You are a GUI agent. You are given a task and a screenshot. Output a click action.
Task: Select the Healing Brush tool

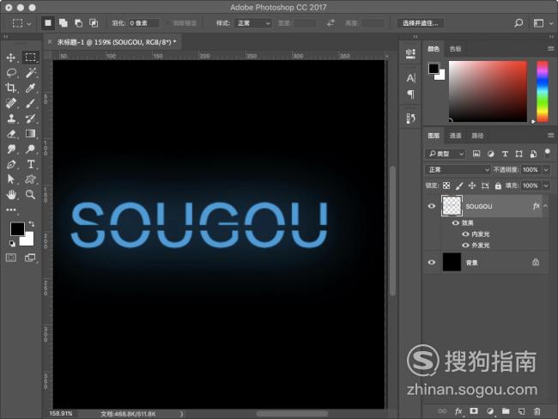click(x=11, y=103)
